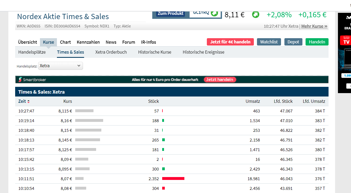Click the Smartbroker logo icon in the banner
The height and width of the screenshot is (193, 351).
tap(20, 80)
